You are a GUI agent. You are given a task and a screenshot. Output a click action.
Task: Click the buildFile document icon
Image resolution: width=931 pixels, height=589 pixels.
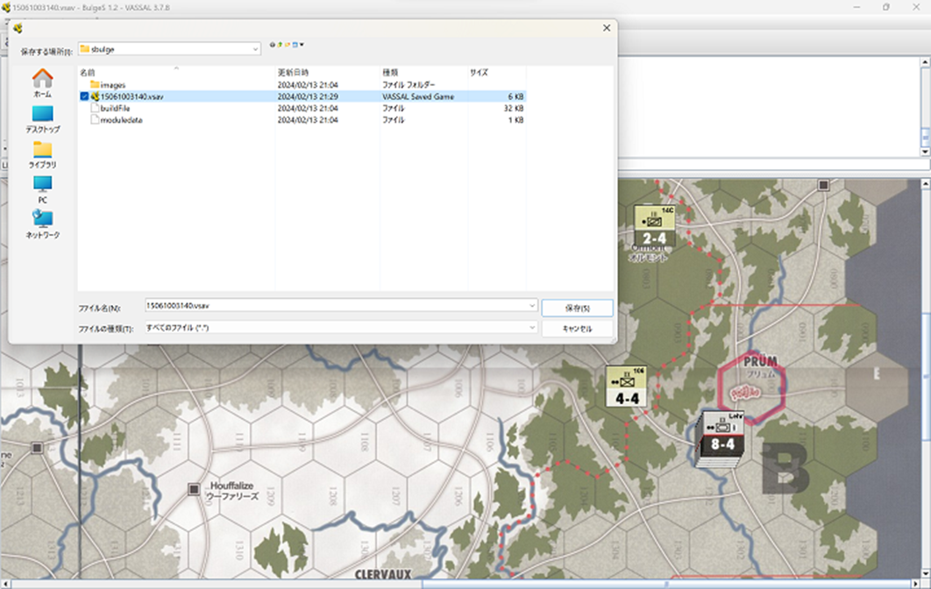(95, 108)
